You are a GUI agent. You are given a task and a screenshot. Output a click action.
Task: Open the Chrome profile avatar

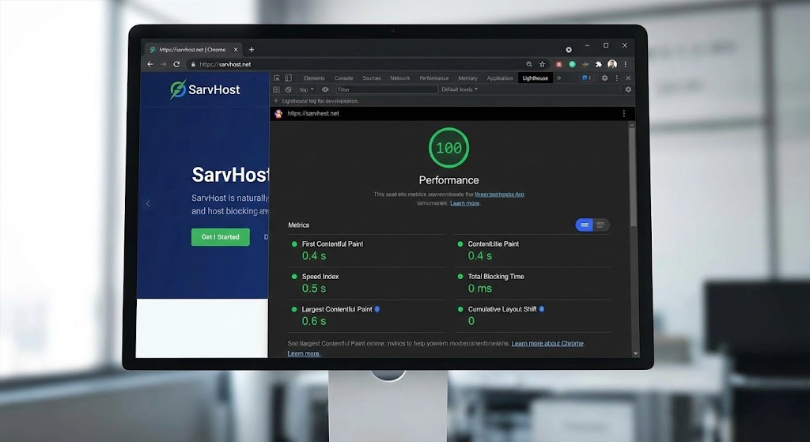coord(612,65)
